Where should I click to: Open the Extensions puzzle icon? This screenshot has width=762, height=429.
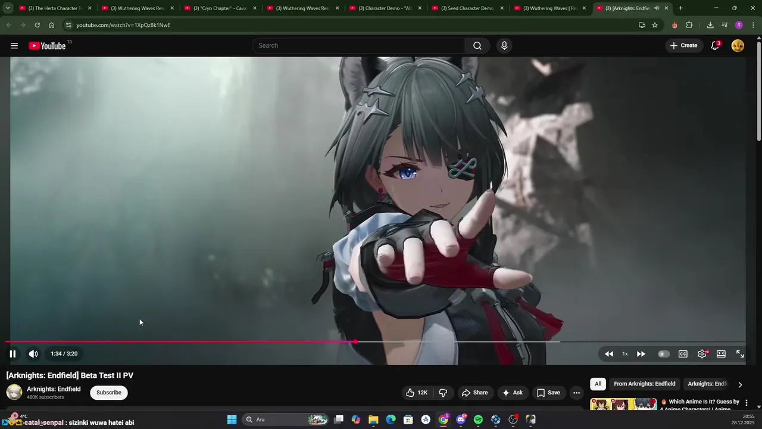pos(689,25)
